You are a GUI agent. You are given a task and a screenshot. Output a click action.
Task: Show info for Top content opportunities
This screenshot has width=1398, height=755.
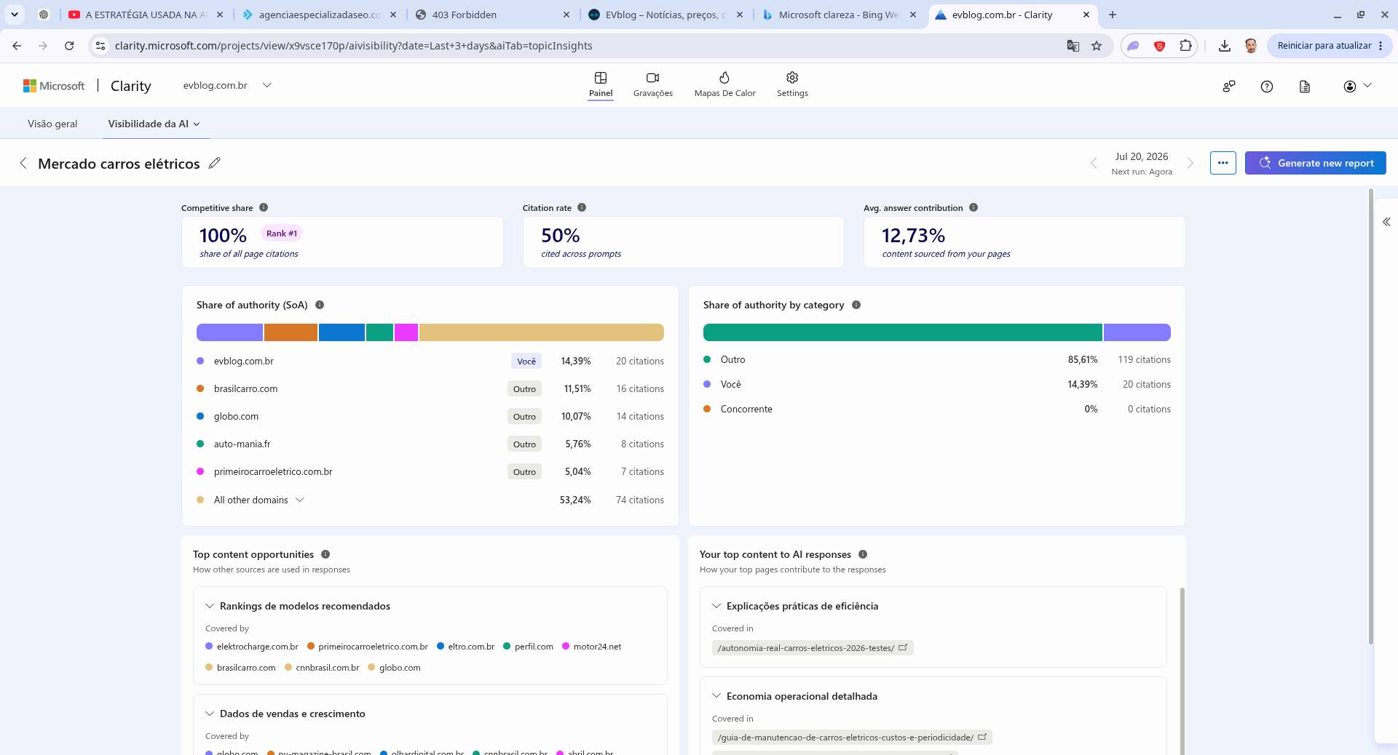point(325,554)
